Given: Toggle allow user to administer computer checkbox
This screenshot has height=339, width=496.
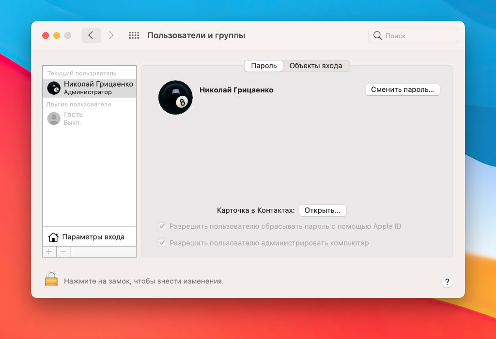Looking at the screenshot, I should click(x=162, y=243).
